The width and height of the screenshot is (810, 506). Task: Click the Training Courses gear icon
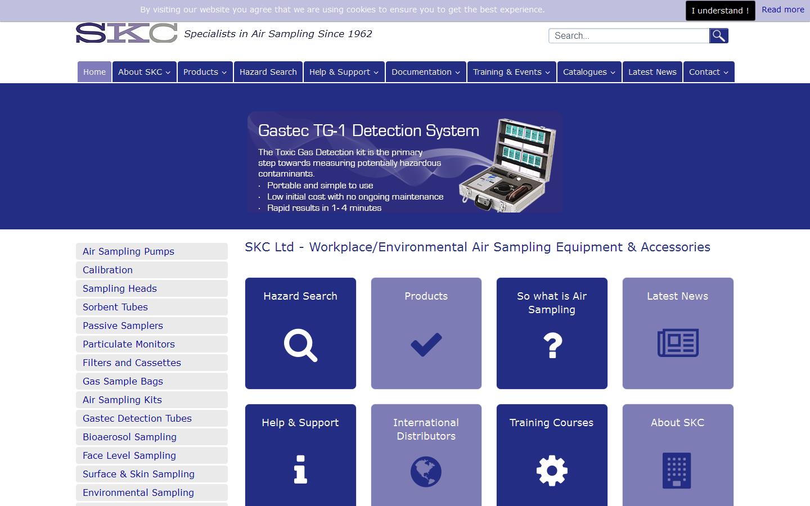(552, 471)
